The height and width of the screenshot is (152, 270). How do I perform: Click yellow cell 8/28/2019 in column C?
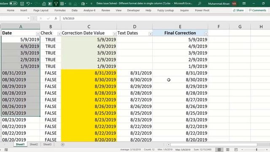(x=89, y=93)
